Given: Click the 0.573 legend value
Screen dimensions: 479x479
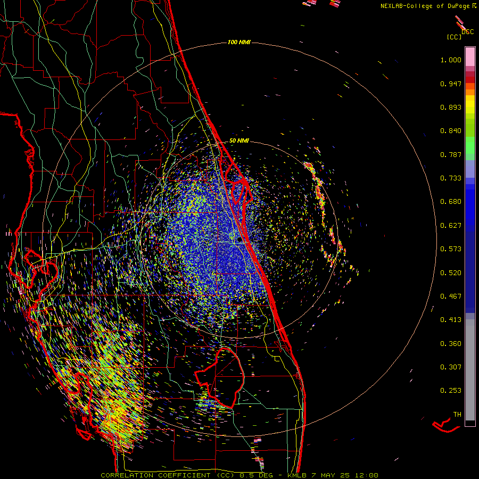Looking at the screenshot, I should pos(451,249).
